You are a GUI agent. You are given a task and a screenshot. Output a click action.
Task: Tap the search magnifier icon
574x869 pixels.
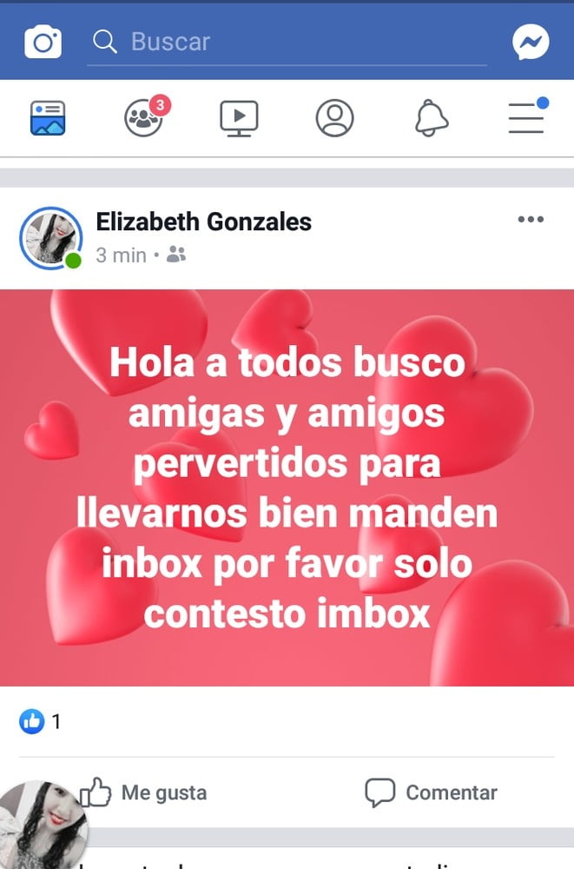tap(104, 42)
